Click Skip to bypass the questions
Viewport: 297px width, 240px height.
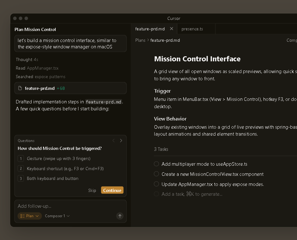(92, 190)
